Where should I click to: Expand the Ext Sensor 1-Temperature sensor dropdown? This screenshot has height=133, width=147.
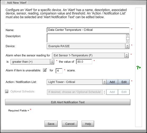(90, 55)
